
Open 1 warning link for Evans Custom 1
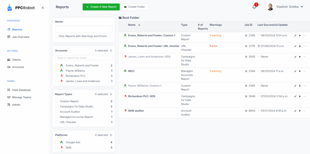click(x=215, y=36)
